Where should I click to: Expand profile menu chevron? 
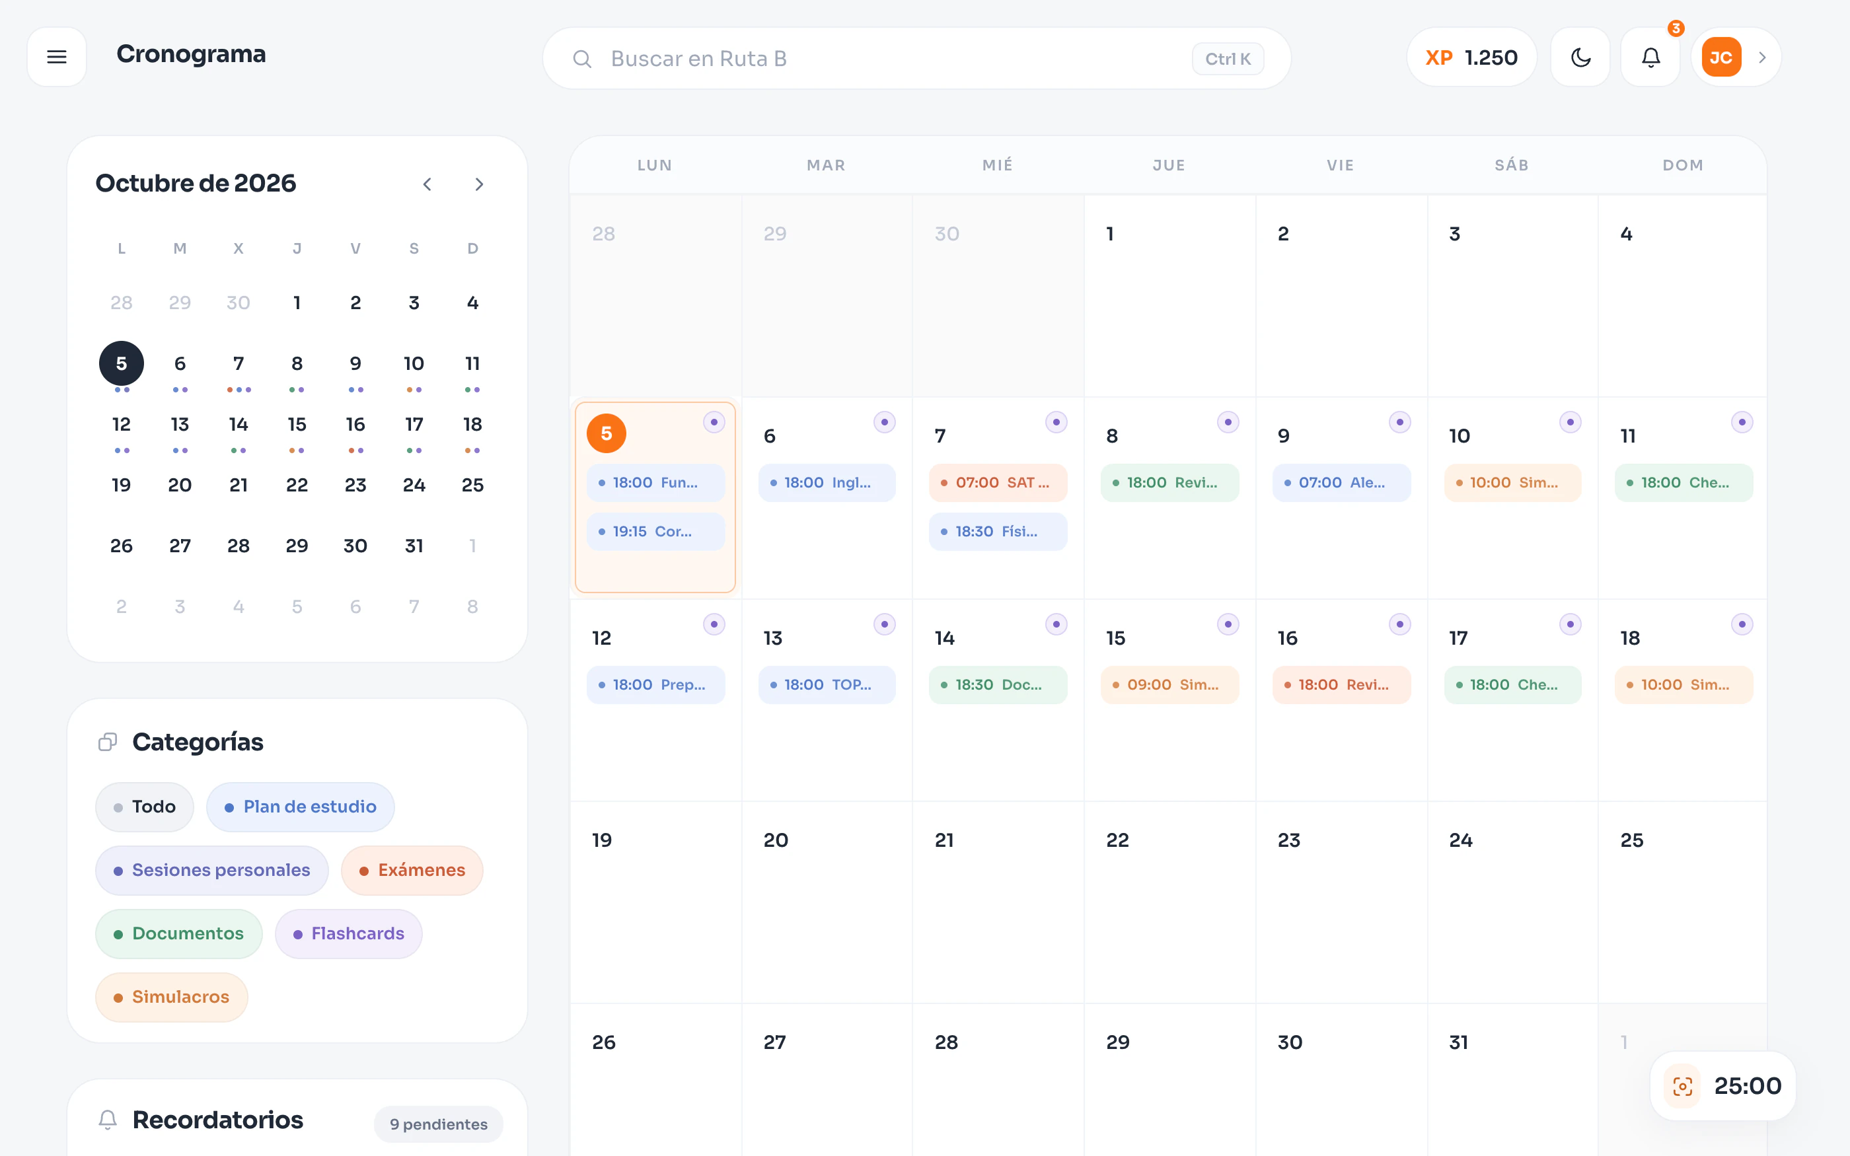[x=1762, y=57]
